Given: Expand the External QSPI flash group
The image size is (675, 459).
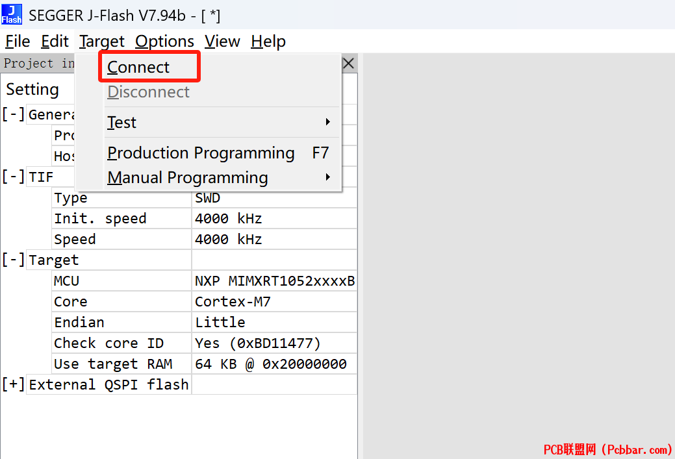Looking at the screenshot, I should click(13, 384).
